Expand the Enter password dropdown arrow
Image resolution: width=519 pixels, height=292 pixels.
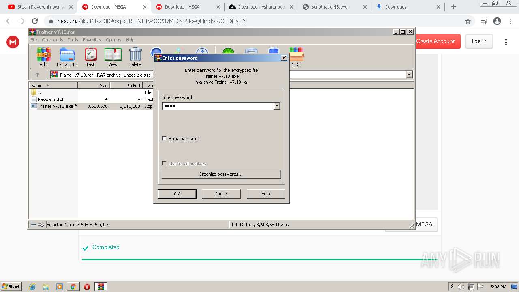(x=277, y=106)
